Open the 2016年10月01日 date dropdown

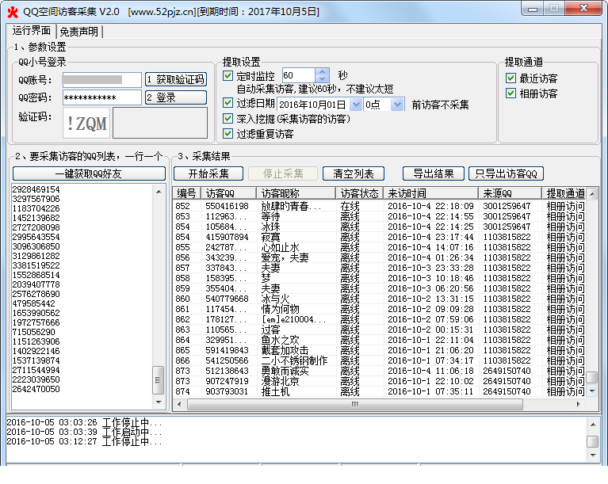(x=356, y=105)
